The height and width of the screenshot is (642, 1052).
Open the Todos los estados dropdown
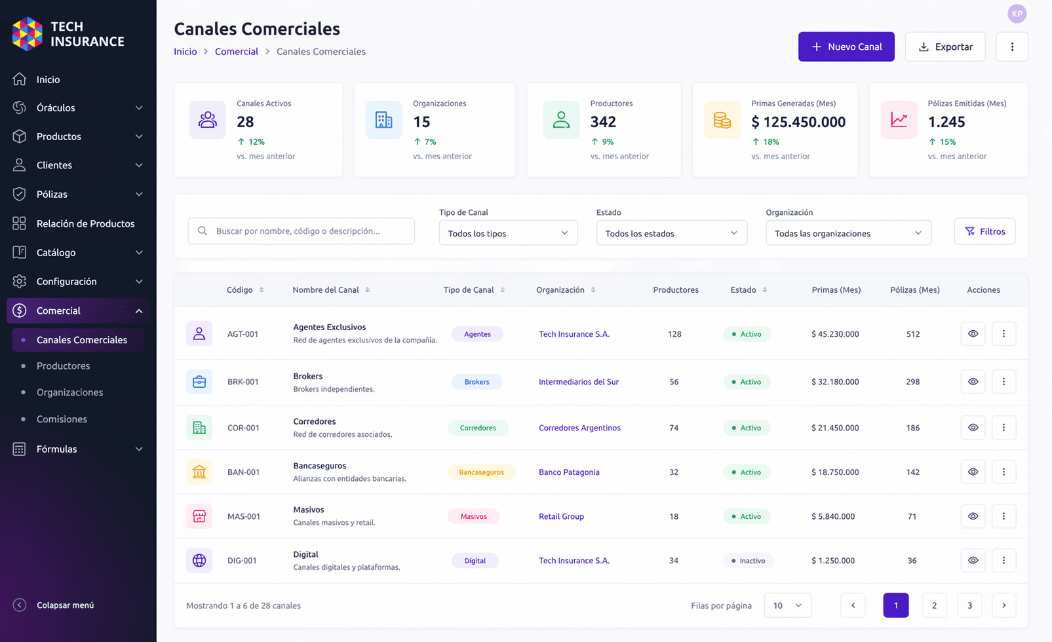coord(671,233)
